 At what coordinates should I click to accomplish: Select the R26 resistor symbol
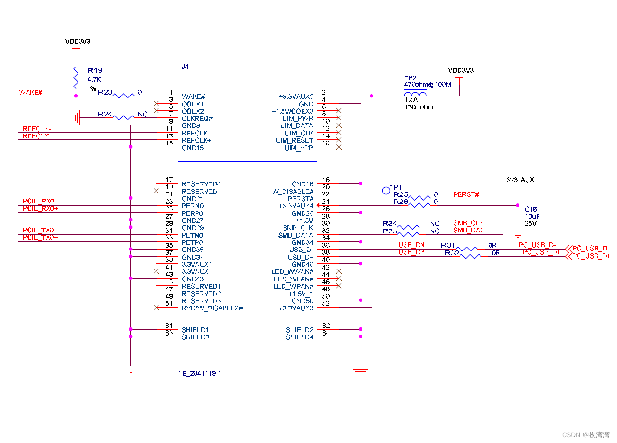[x=419, y=205]
